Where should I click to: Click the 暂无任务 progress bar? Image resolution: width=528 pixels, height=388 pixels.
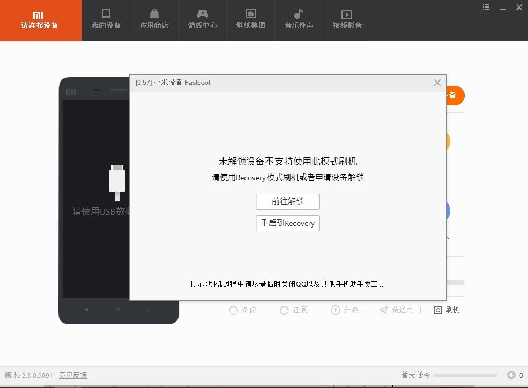(x=465, y=375)
